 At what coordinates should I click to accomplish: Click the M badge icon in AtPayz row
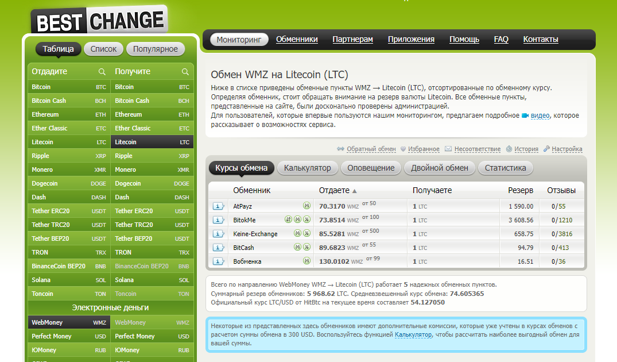pyautogui.click(x=306, y=206)
